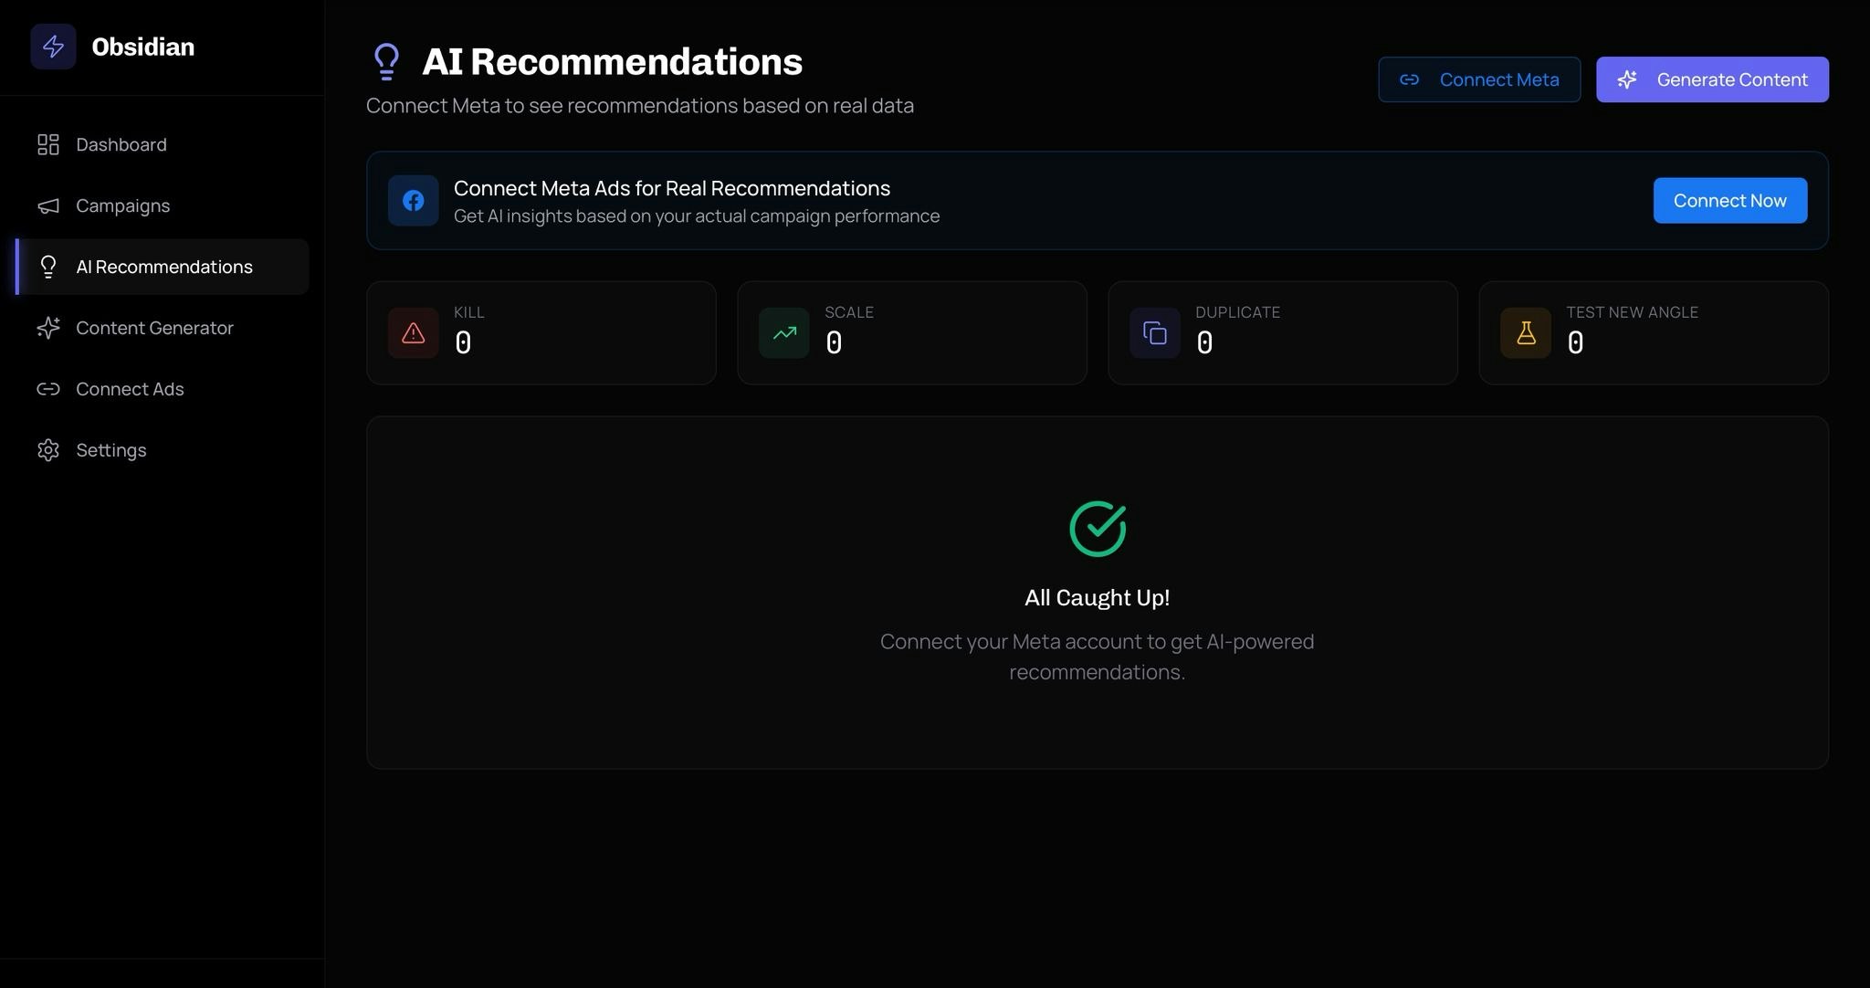Open Content Generator from sidebar
1870x988 pixels.
(154, 328)
